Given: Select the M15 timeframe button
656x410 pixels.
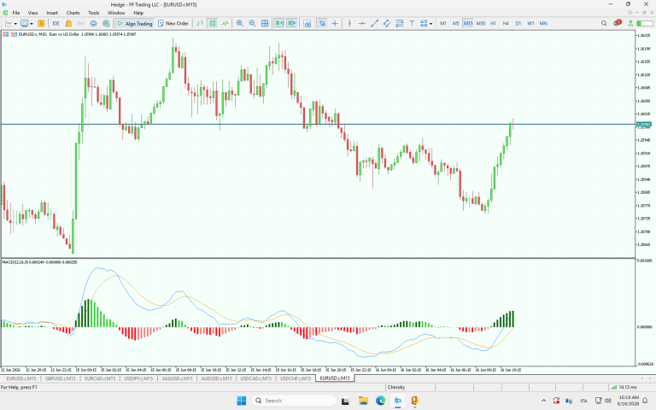Looking at the screenshot, I should pyautogui.click(x=468, y=23).
